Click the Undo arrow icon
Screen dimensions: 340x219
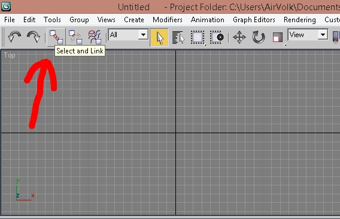coord(14,37)
